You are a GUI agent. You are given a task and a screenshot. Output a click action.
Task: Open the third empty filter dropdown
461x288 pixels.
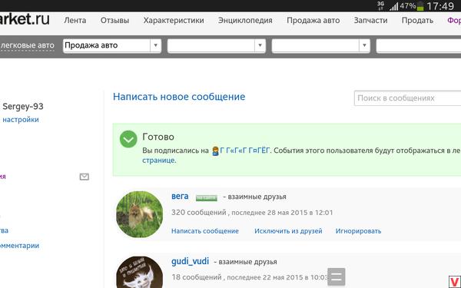coord(320,45)
